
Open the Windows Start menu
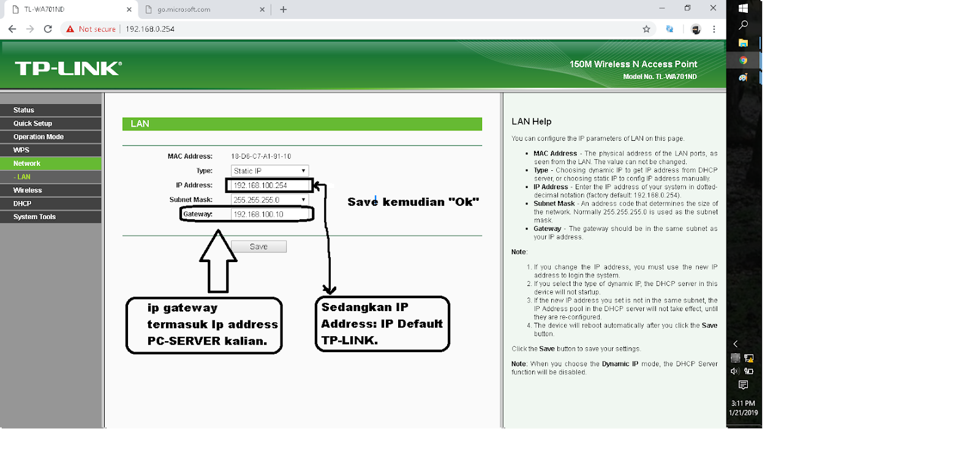click(743, 8)
